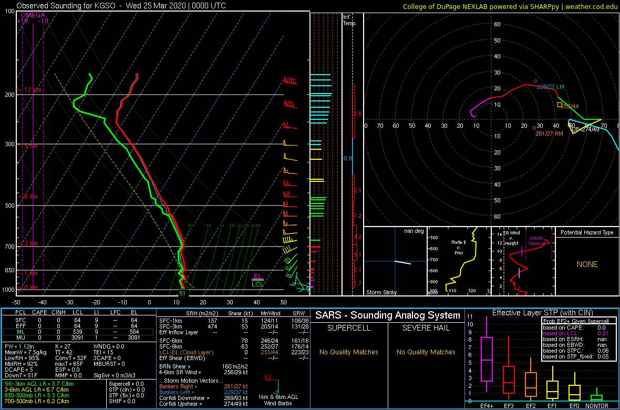Select the Observed Sounding for KGSO title
620x410 pixels.
click(122, 6)
